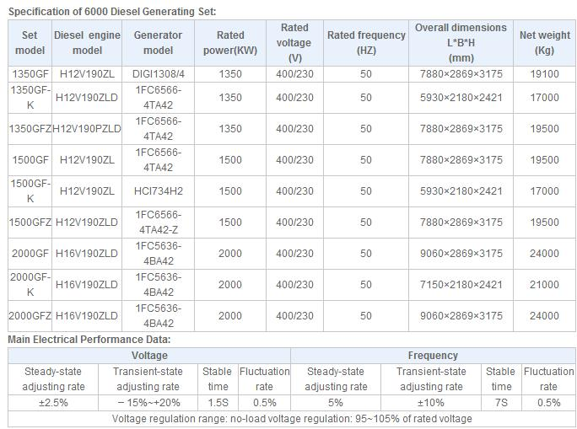Viewport: 577px width, 429px height.
Task: Click the HCI734H2 generator model cell
Action: [158, 191]
